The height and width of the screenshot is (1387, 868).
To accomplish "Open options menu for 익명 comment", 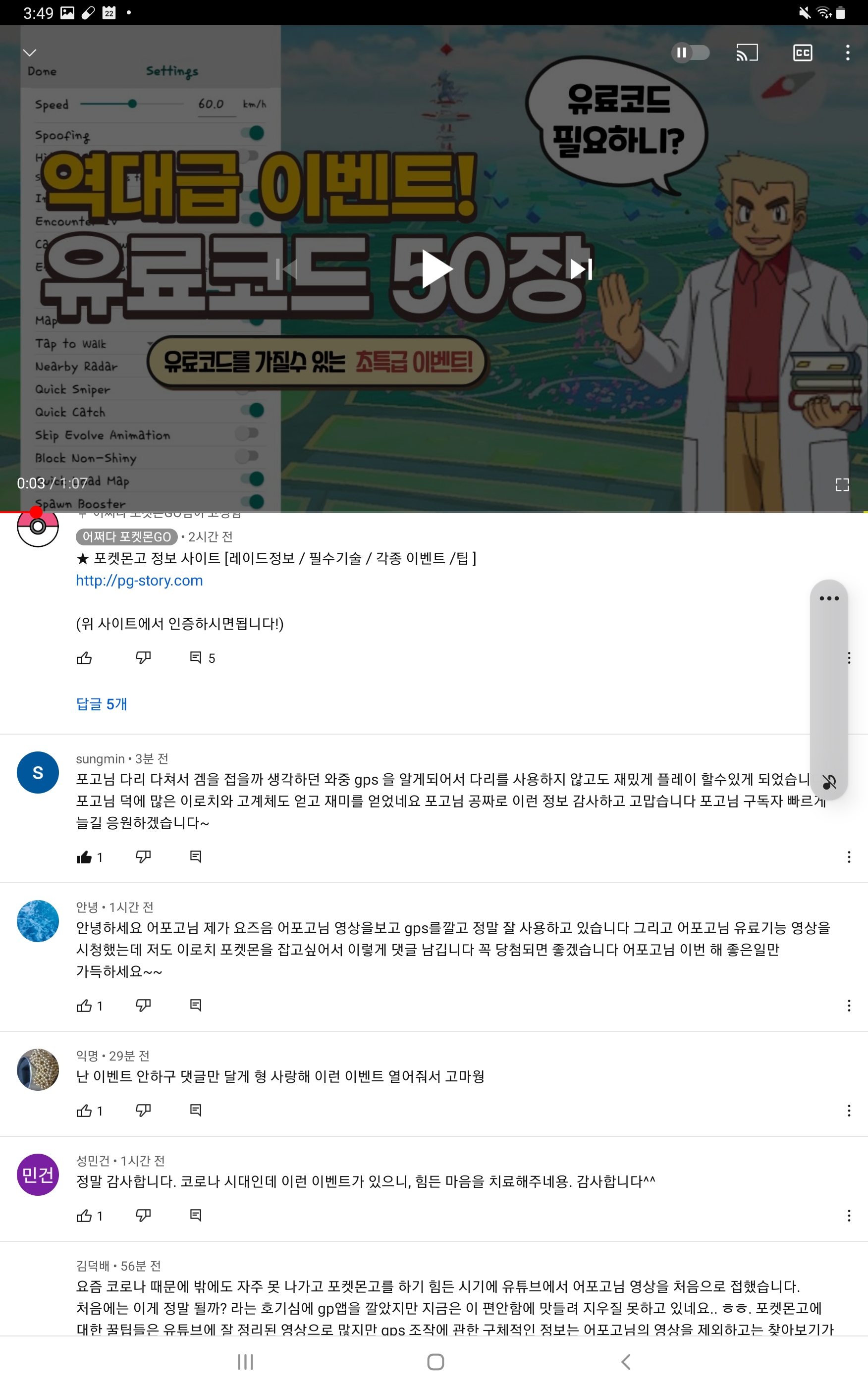I will coord(849,1110).
